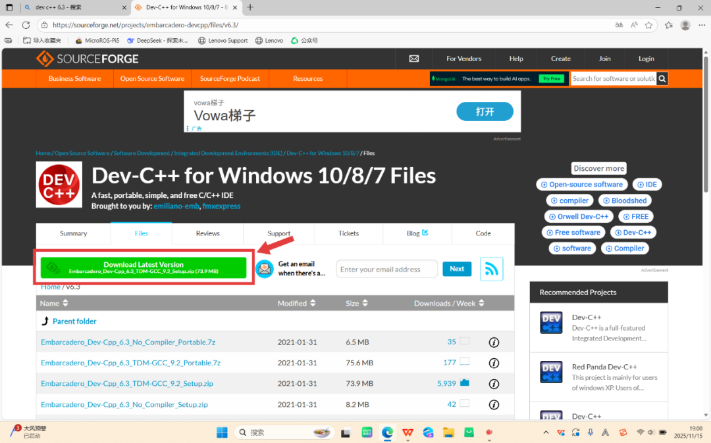This screenshot has width=711, height=443.
Task: Switch to the Tickets tab
Action: point(348,233)
